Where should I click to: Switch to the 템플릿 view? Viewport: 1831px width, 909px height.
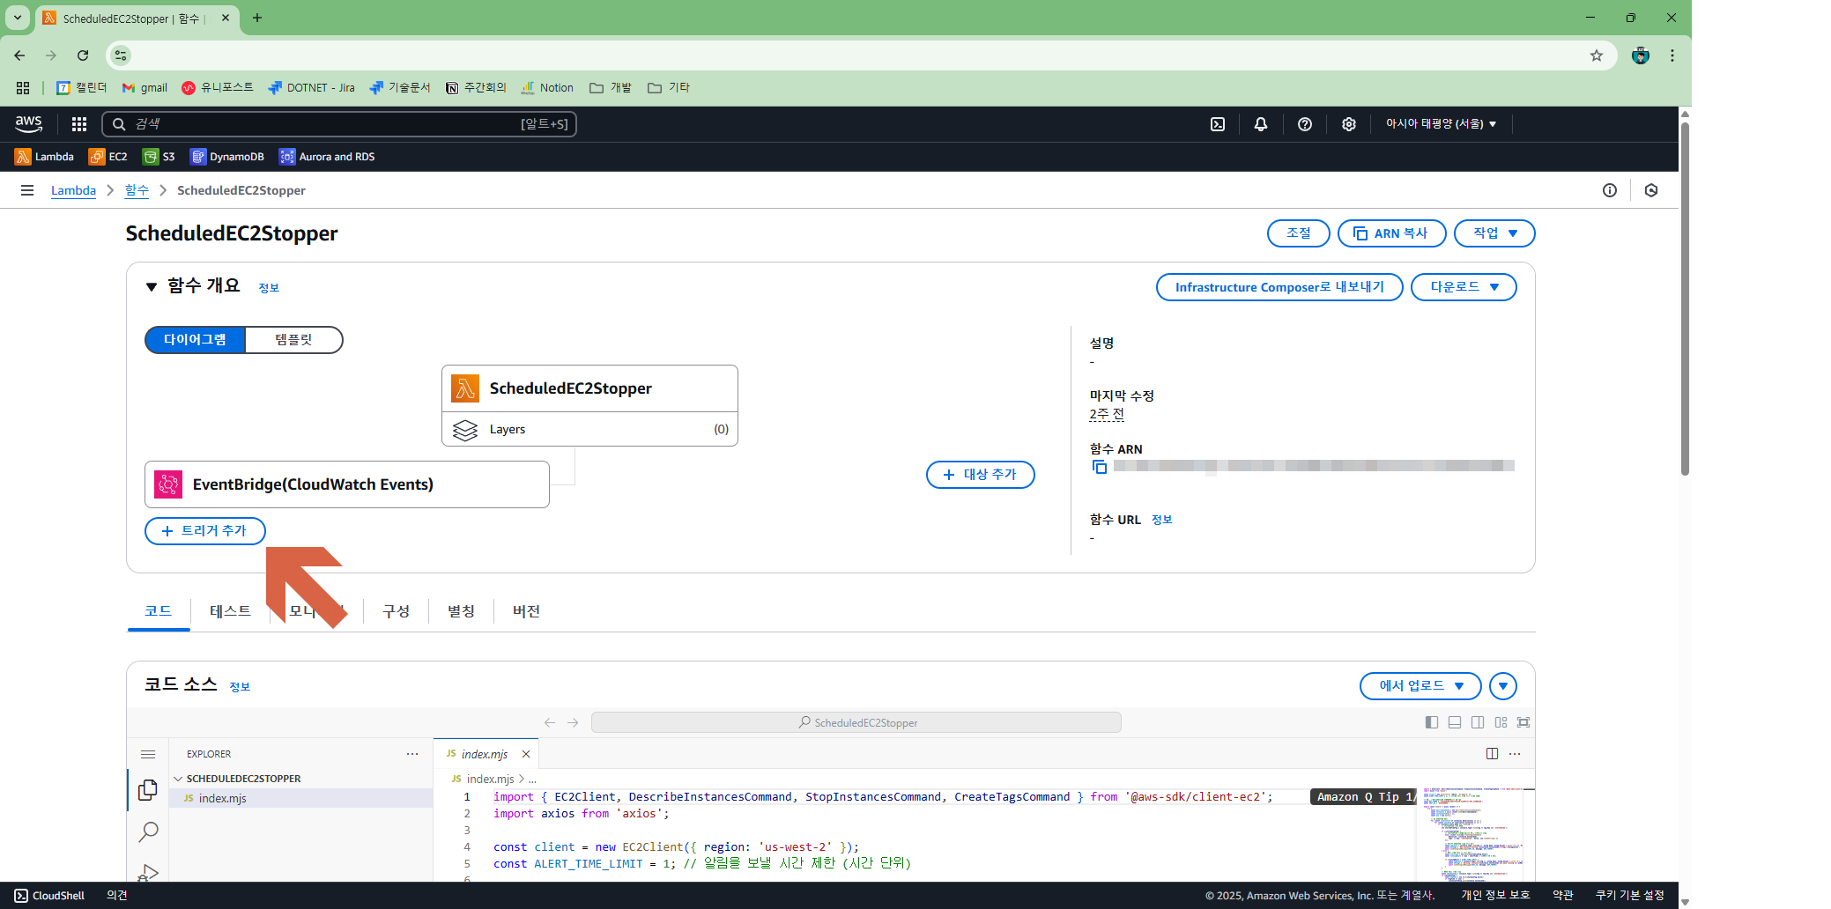tap(293, 340)
